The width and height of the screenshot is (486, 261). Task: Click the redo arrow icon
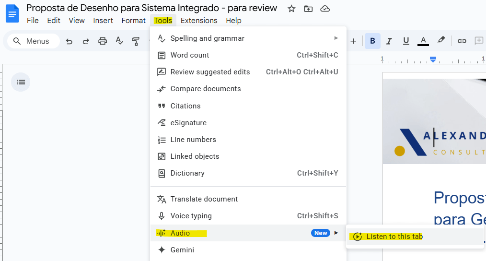point(86,41)
